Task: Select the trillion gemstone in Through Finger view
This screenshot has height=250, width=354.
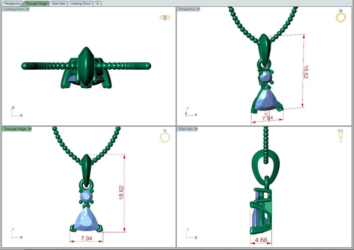Action: point(86,219)
